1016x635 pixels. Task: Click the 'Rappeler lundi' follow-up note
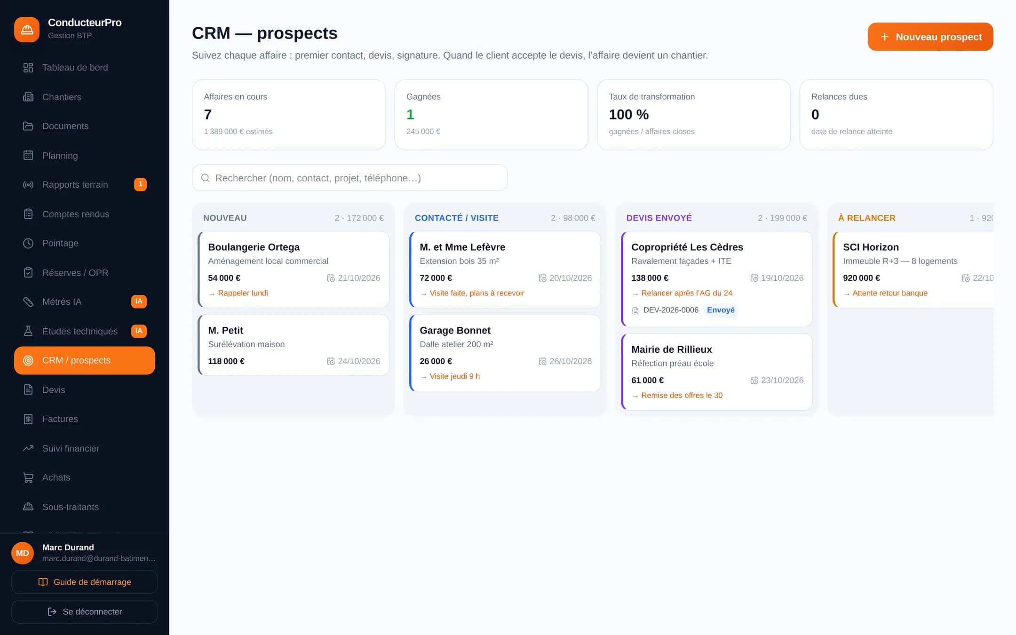(x=238, y=293)
